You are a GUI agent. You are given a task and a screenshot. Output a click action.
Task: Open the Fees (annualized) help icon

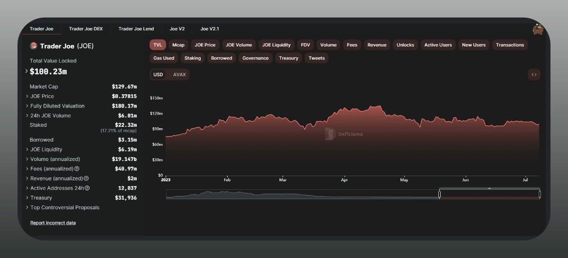point(77,169)
